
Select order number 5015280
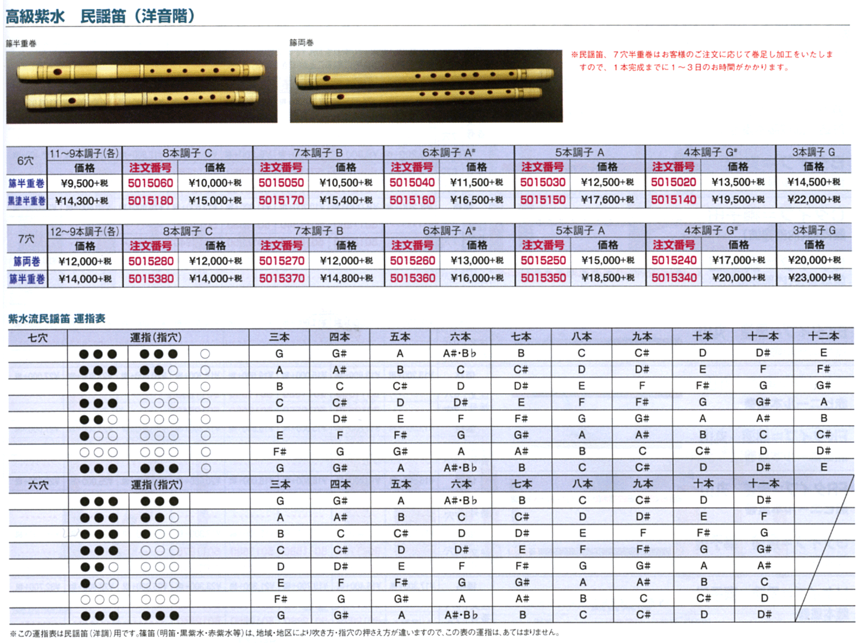[151, 261]
